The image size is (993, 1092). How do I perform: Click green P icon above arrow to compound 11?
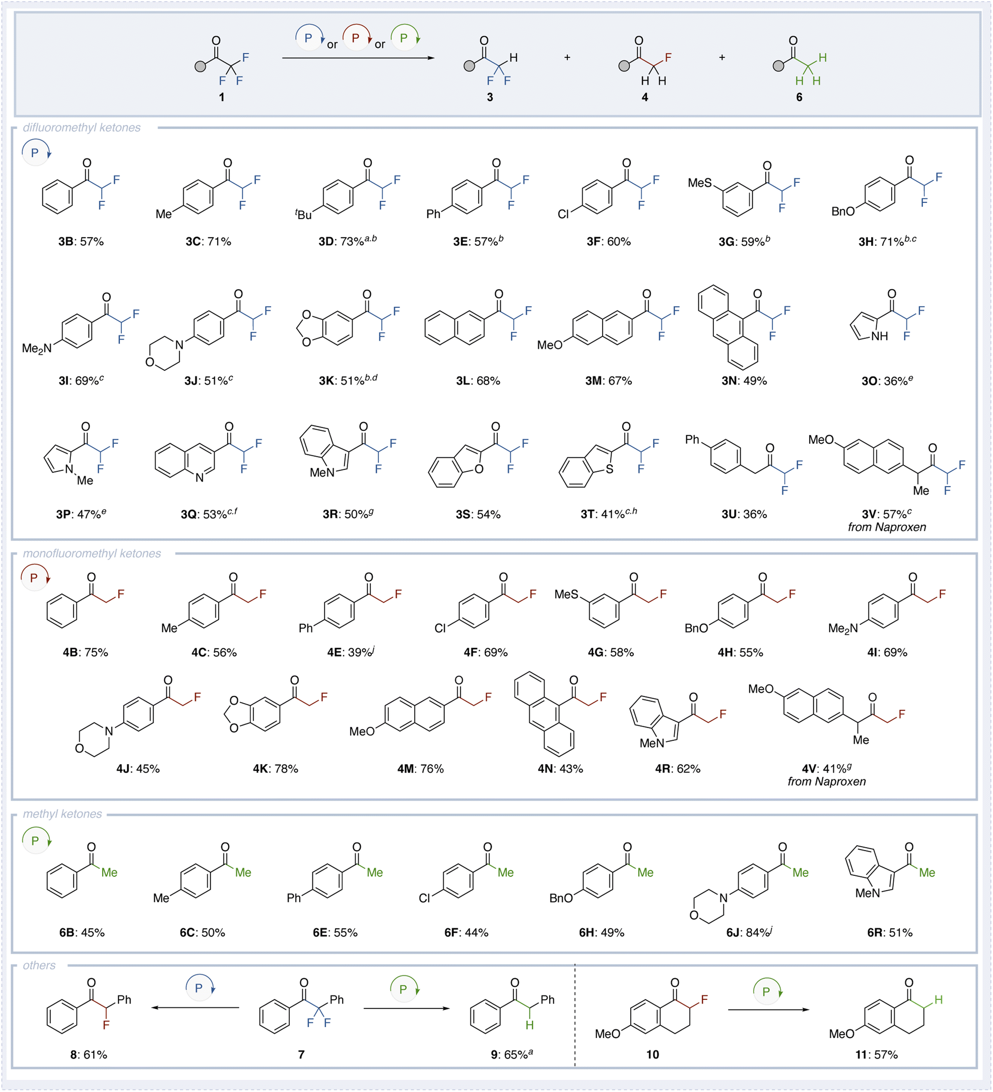point(768,991)
